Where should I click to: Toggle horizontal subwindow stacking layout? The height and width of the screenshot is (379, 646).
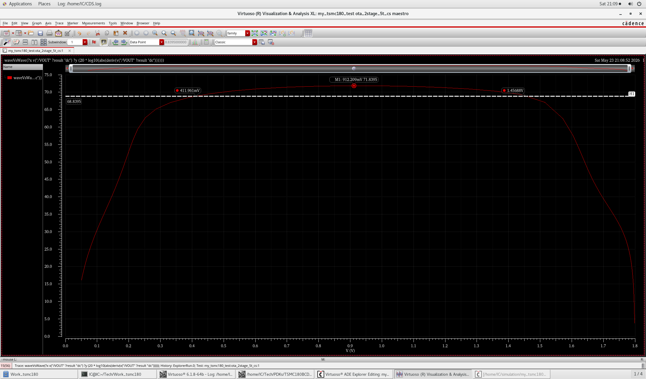tap(25, 42)
